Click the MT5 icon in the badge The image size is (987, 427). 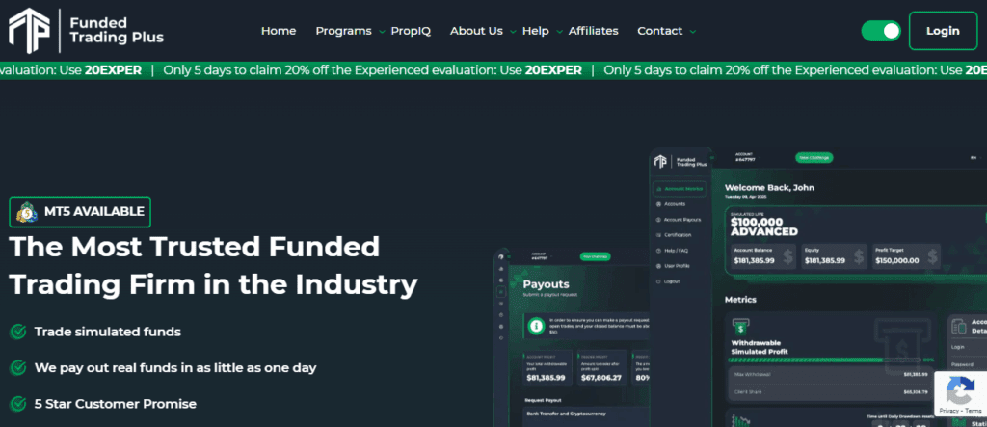click(26, 211)
